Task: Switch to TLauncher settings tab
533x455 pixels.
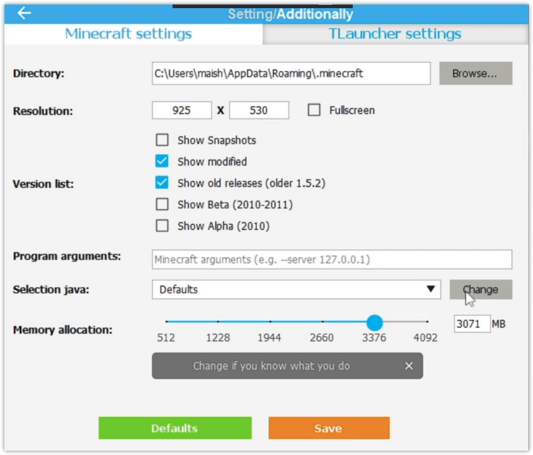Action: pos(395,34)
